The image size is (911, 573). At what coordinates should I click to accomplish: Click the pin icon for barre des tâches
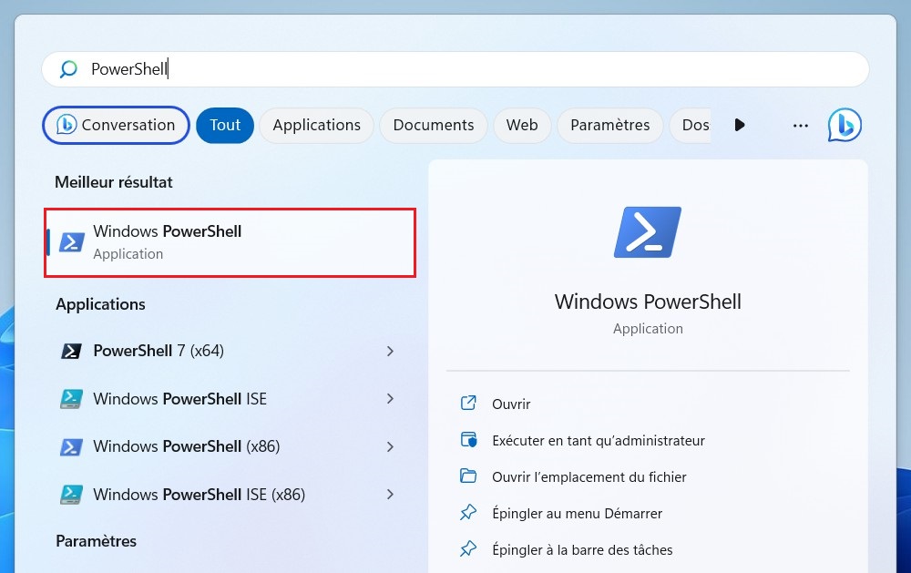[468, 548]
